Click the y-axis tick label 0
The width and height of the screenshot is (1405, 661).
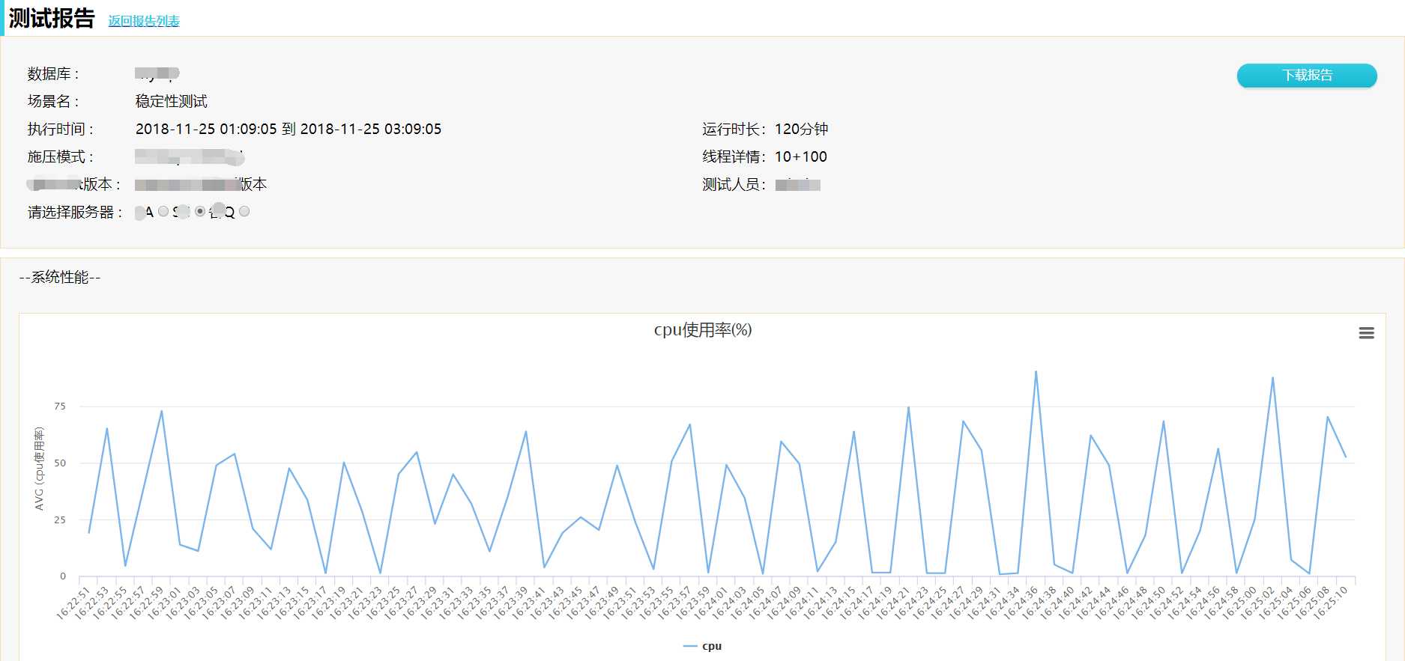63,576
